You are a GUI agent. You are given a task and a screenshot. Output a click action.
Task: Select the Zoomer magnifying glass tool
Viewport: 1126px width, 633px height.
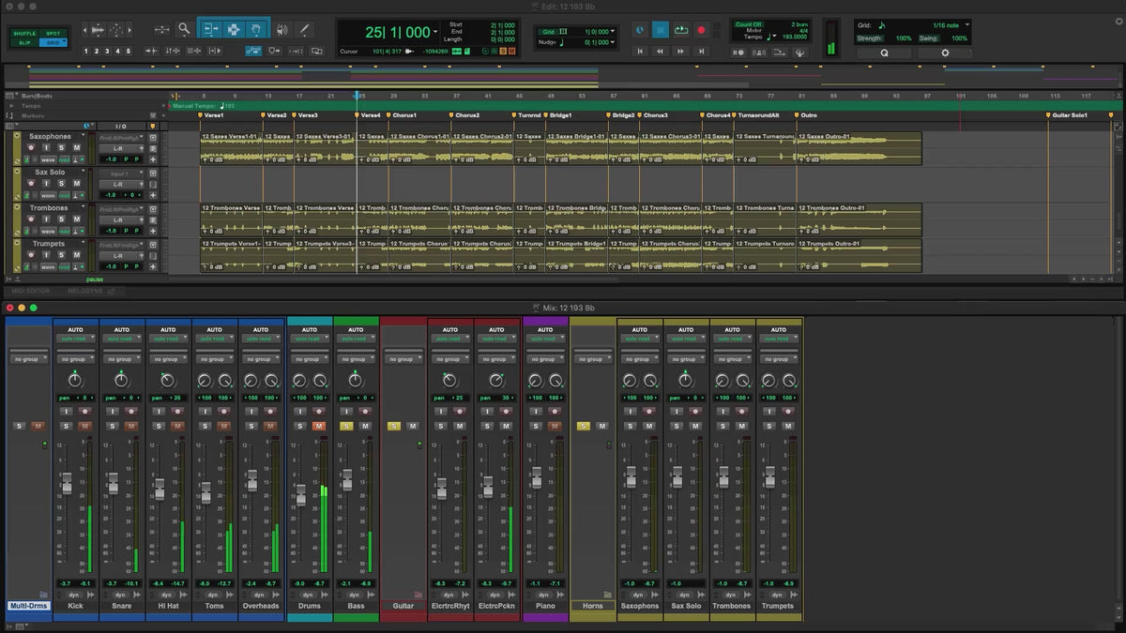(184, 29)
